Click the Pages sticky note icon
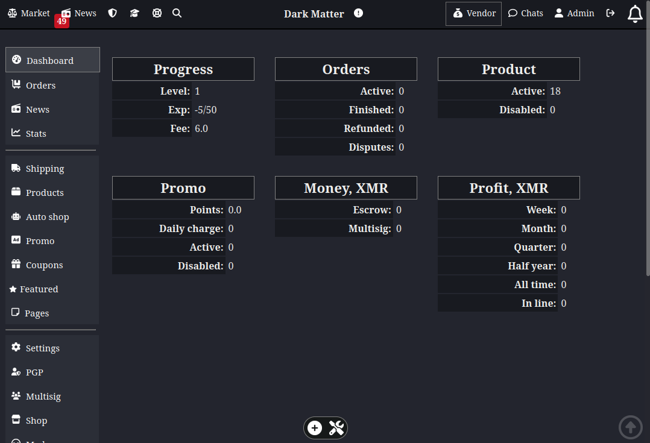Screen dimensions: 650x443 click(x=15, y=312)
